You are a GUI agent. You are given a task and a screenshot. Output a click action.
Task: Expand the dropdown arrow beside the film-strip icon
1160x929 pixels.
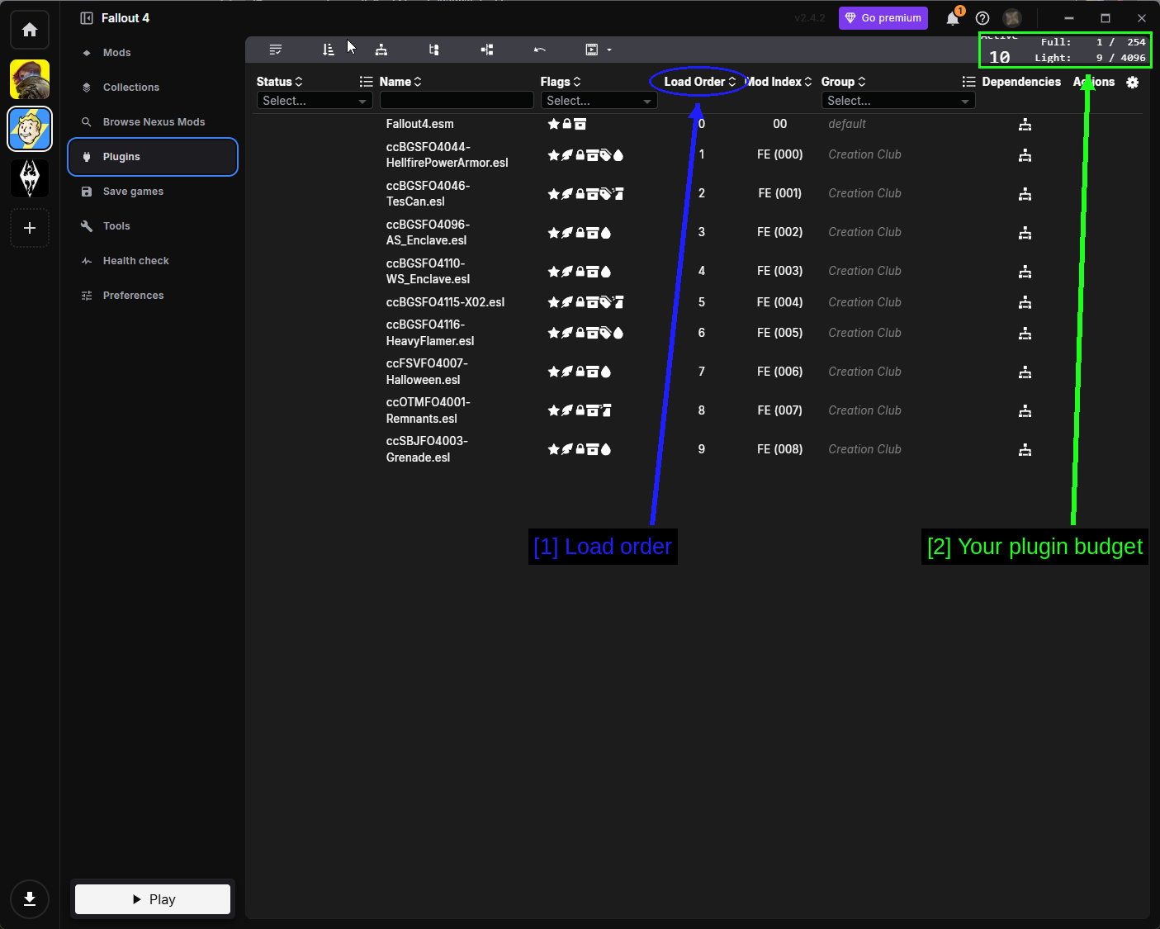click(x=609, y=50)
